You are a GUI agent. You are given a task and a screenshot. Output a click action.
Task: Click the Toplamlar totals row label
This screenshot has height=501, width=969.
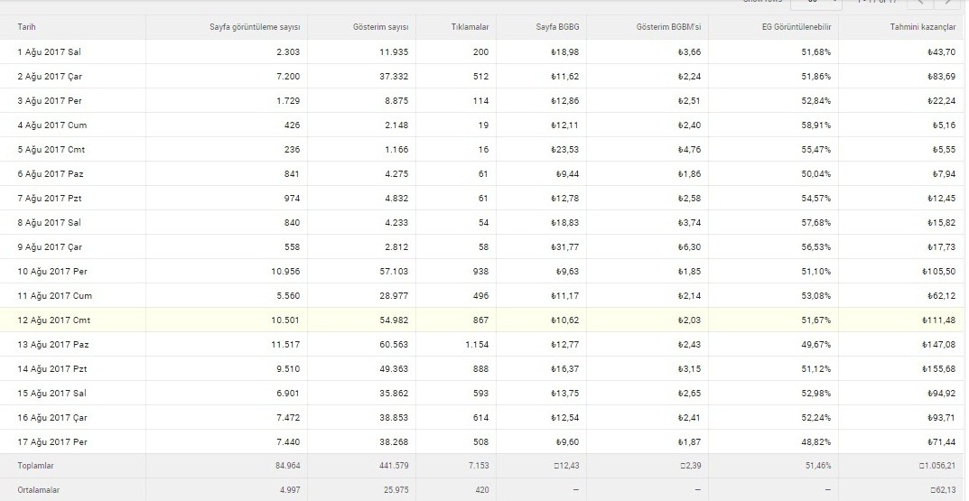click(35, 466)
